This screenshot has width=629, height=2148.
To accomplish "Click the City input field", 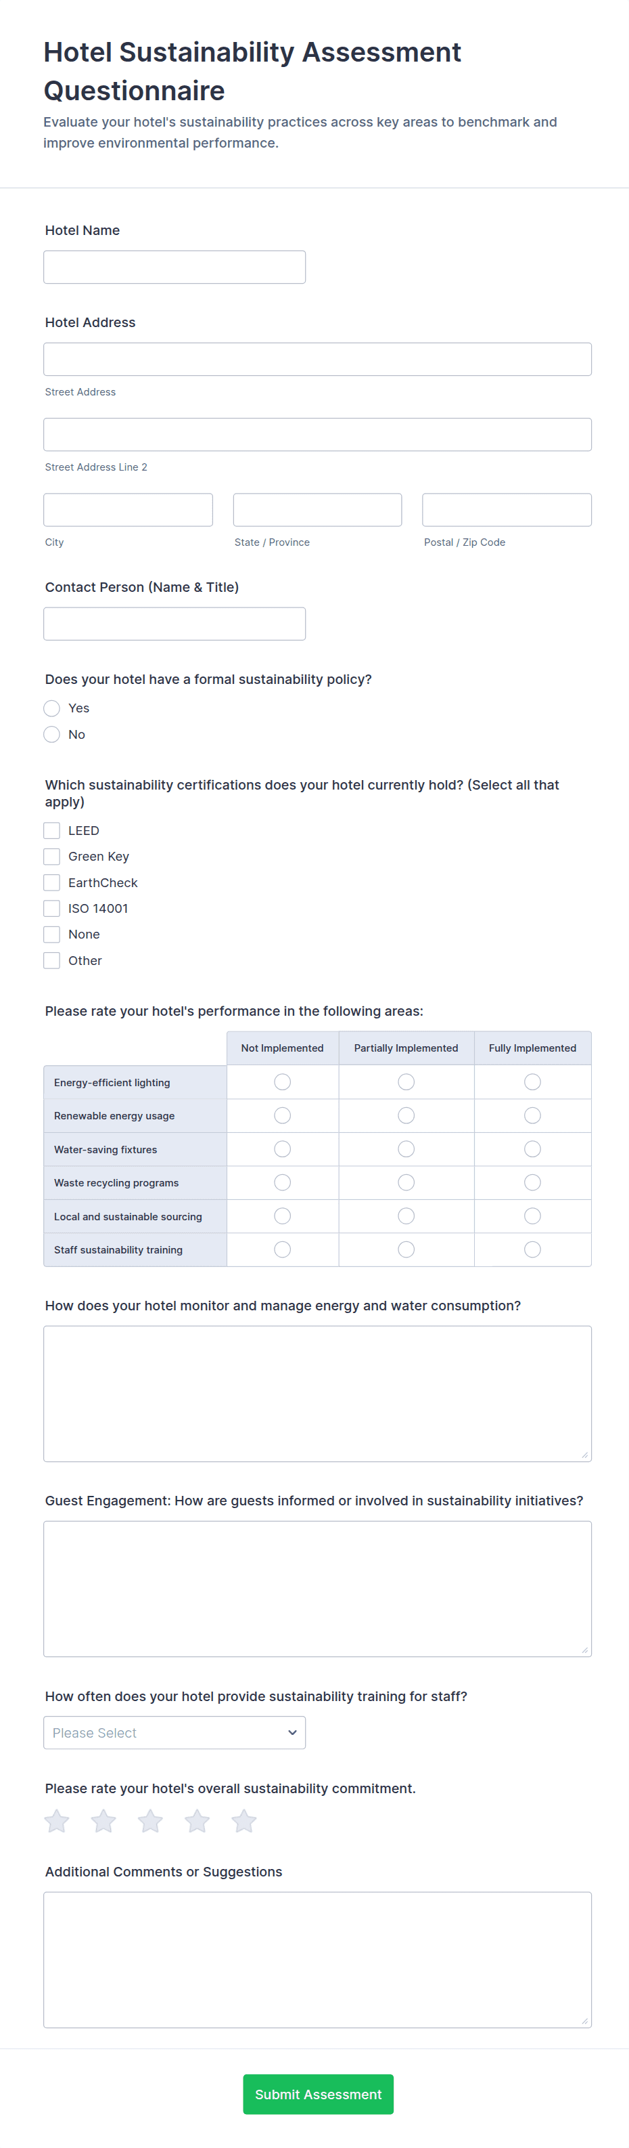I will click(129, 509).
